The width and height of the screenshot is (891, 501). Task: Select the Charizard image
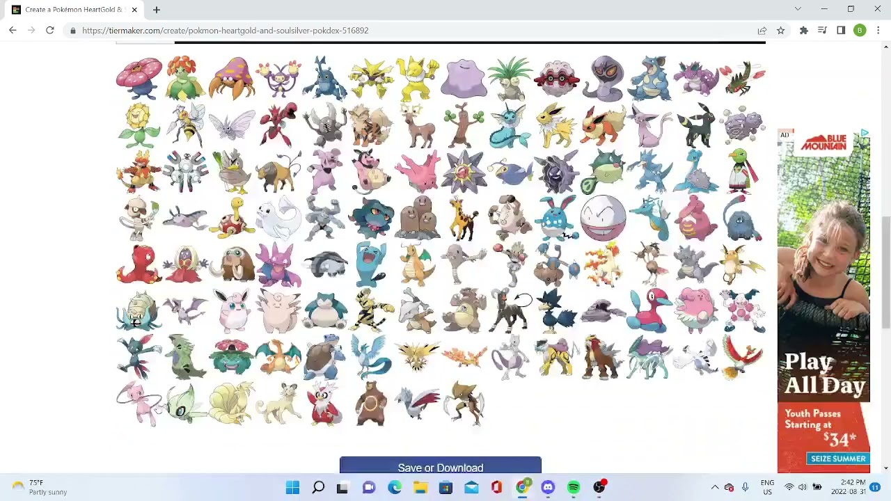click(x=278, y=357)
